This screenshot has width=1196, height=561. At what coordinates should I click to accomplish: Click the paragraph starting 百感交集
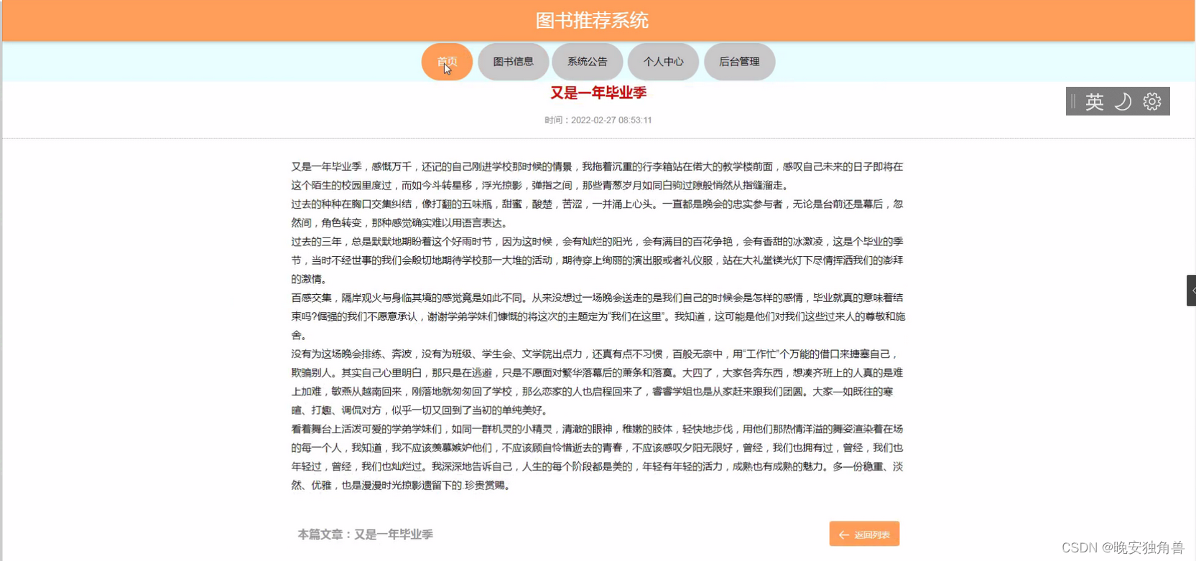(x=598, y=316)
